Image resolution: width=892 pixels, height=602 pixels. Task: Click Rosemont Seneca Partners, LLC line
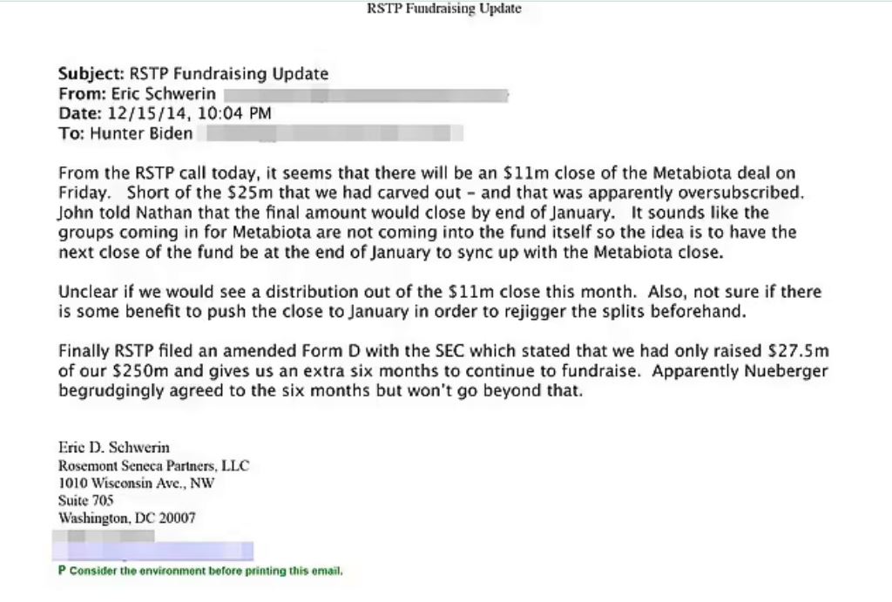tap(152, 465)
